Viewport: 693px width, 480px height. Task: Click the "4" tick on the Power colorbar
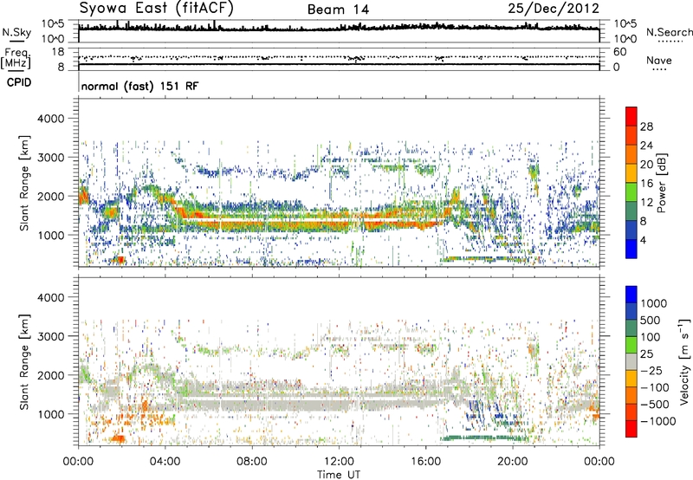[x=644, y=241]
